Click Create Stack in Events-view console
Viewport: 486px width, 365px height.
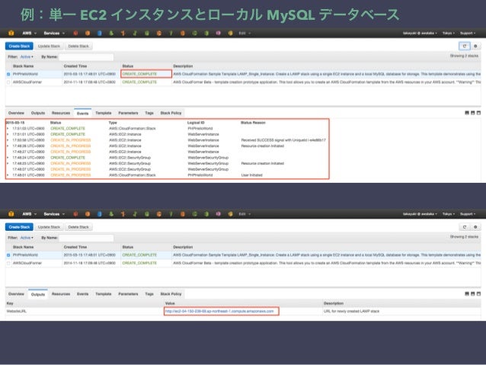click(x=19, y=46)
